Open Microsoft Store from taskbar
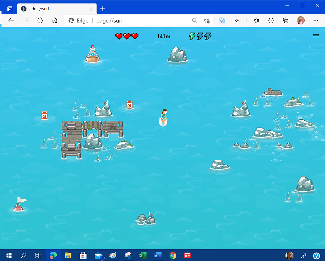325x261 pixels. [83, 255]
